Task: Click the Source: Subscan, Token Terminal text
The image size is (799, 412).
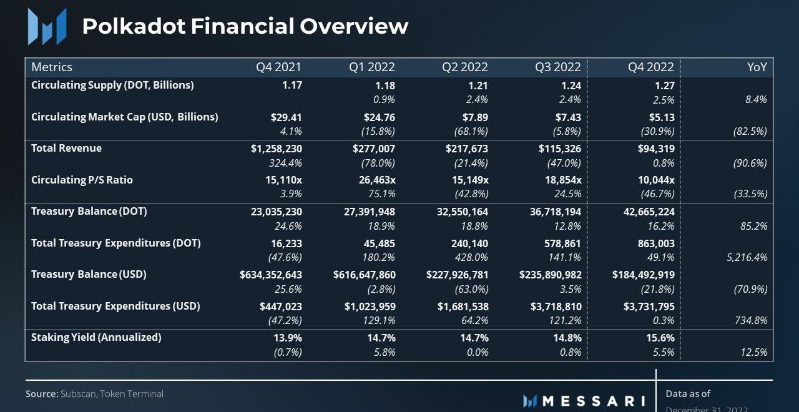Action: [94, 394]
